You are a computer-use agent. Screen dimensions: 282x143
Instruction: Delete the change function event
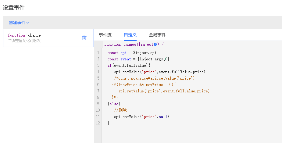(84, 38)
